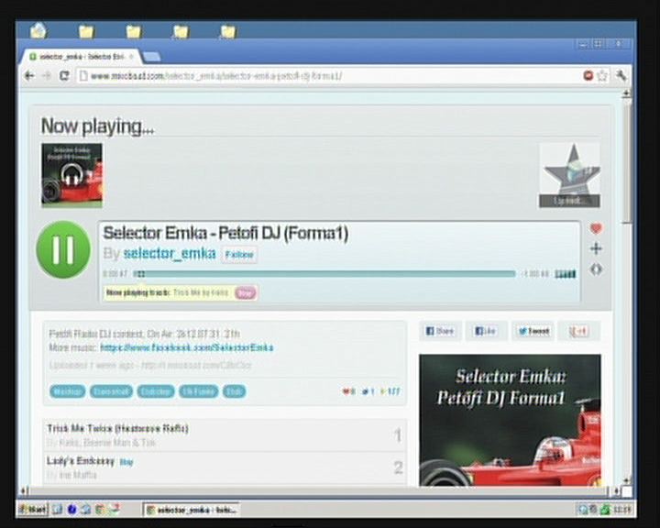Click the fifth quick launch icon
660x528 pixels.
(x=115, y=510)
